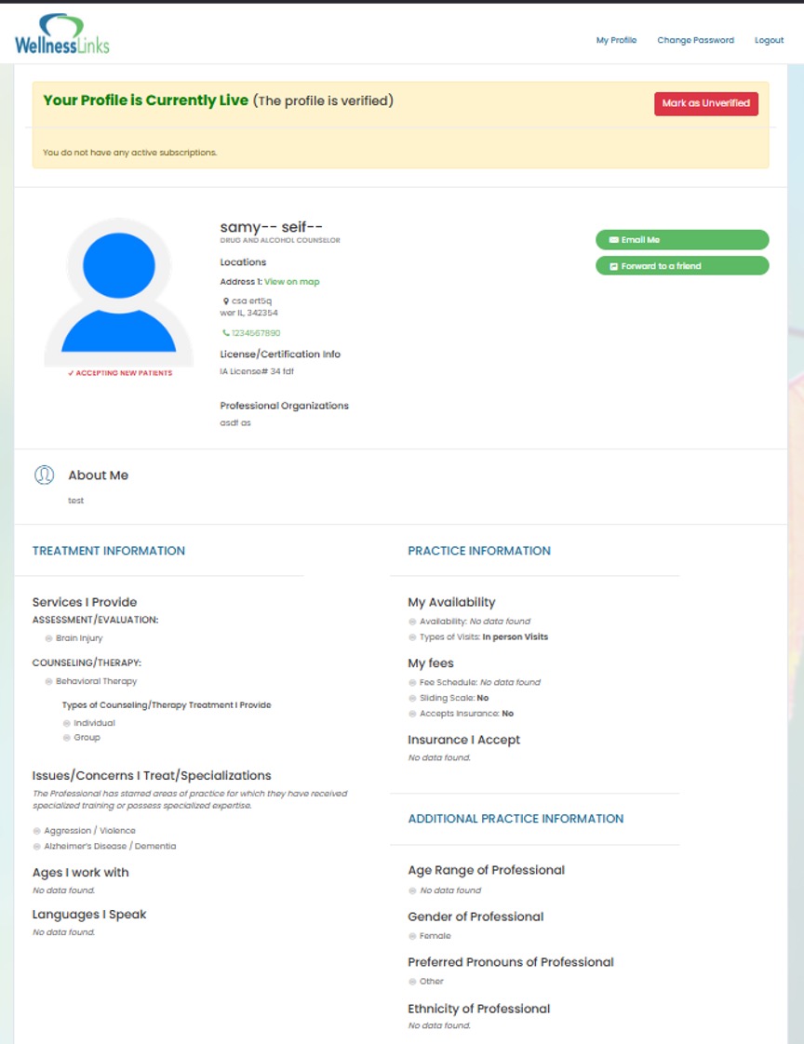Image resolution: width=804 pixels, height=1044 pixels.
Task: Click the bullet next to Aggression / Violence
Action: tap(37, 831)
